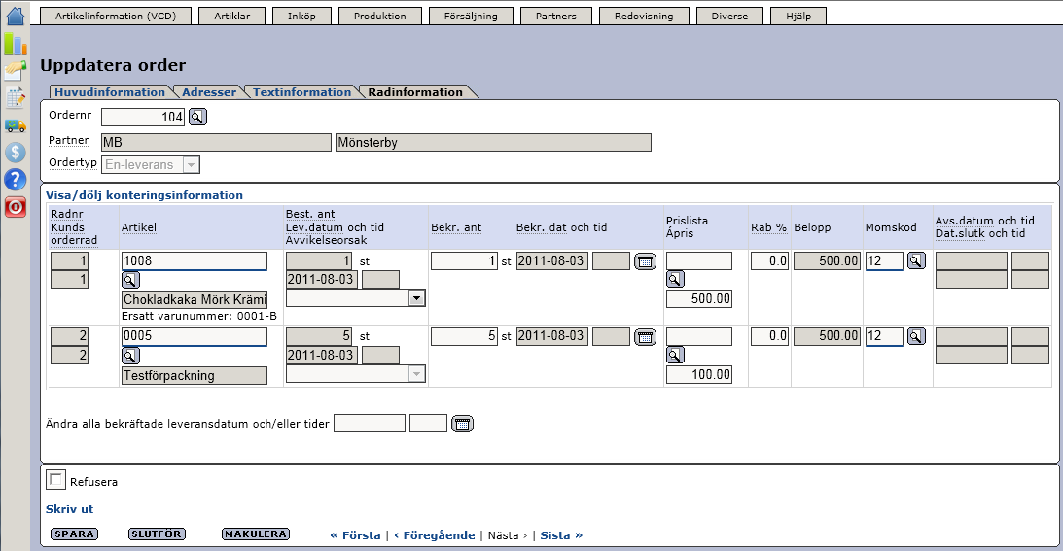Image resolution: width=1063 pixels, height=551 pixels.
Task: Open the bar chart statistics sidebar icon
Action: click(15, 44)
